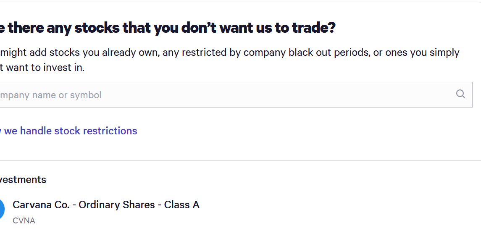
Task: Click the horizontal rule at the page top
Action: [x=240, y=2]
